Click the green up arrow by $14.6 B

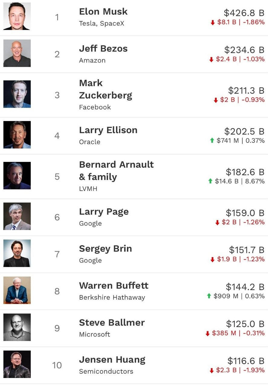(x=210, y=181)
